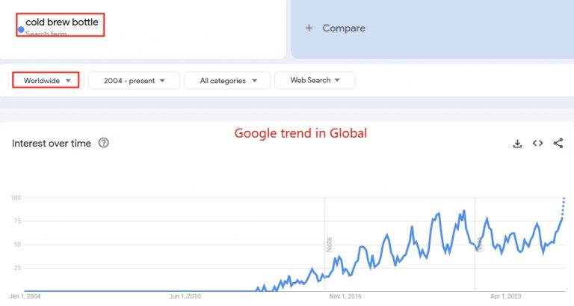The width and height of the screenshot is (574, 306).
Task: Expand the 2004 - present date range
Action: [x=134, y=80]
